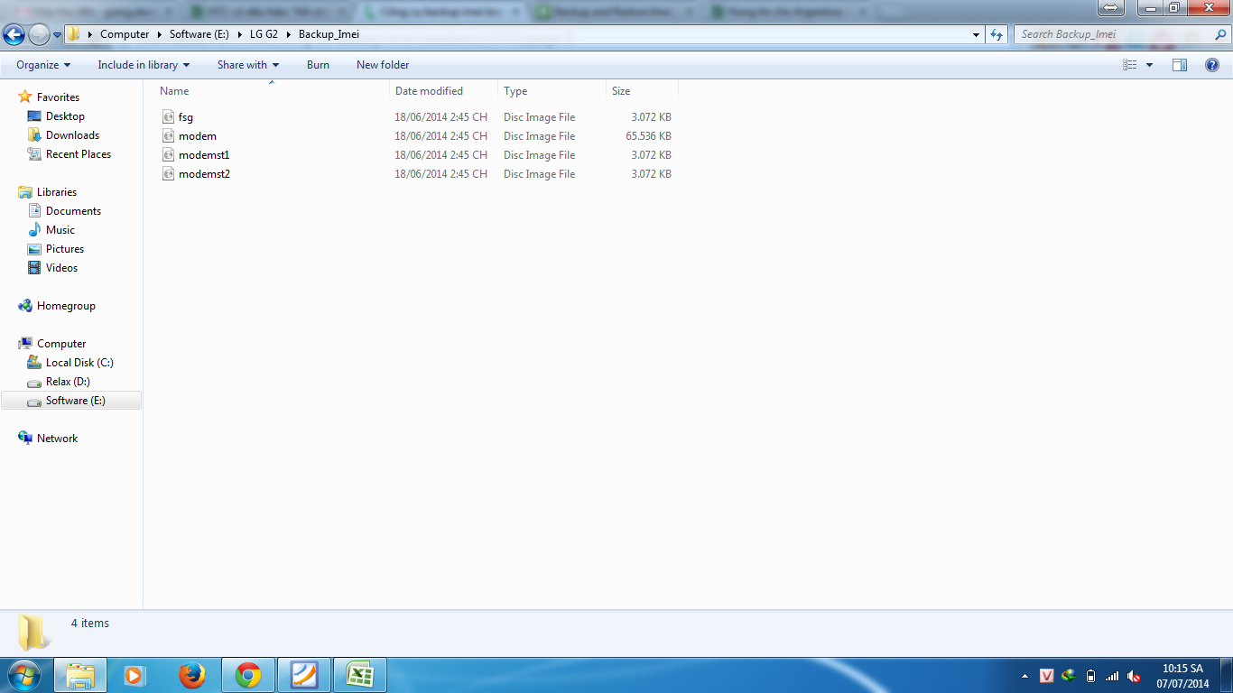This screenshot has width=1233, height=693.
Task: Click Backup_Imei in the address breadcrumb
Action: point(329,34)
